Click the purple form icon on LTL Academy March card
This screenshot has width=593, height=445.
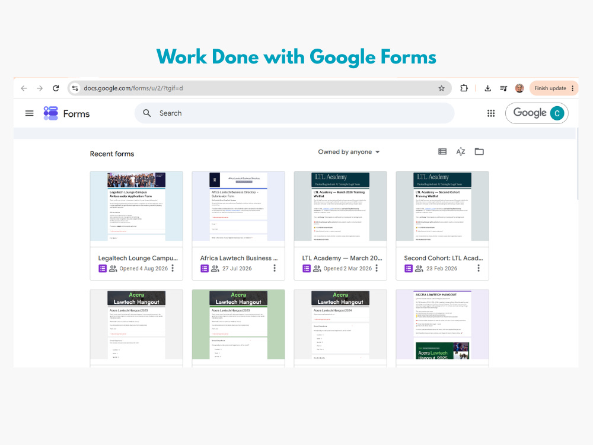(307, 268)
